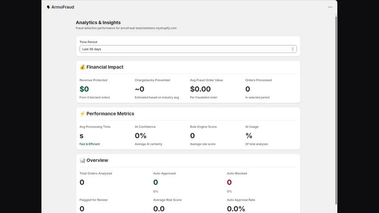The height and width of the screenshot is (213, 379).
Task: Click 'Average AI certainty' caption
Action: (148, 144)
